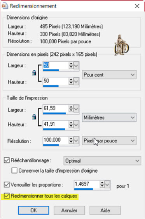
Task: Click the print size aspect lock icon
Action: coord(34,117)
